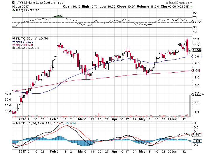
Task: Click the Mar label on the MACD panel date axis
Action: pyautogui.click(x=81, y=151)
